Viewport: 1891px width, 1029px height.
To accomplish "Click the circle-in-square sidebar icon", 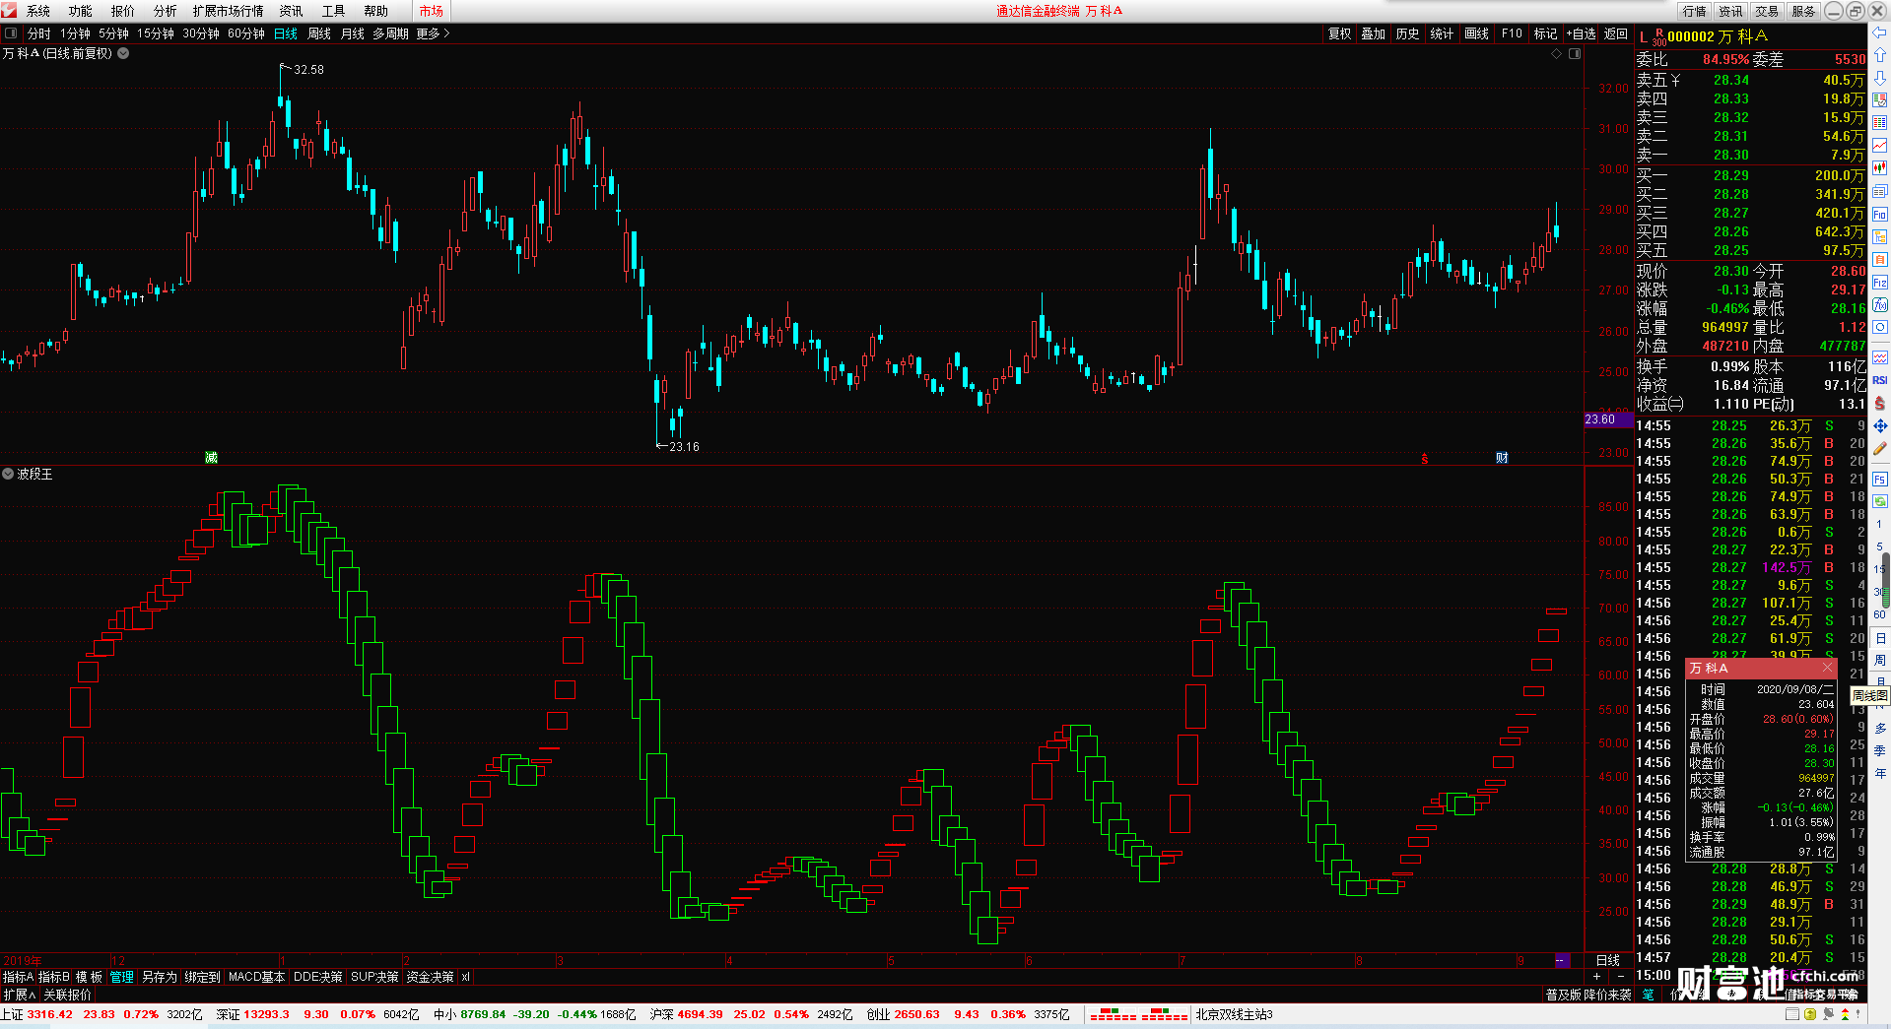I will (x=1880, y=328).
